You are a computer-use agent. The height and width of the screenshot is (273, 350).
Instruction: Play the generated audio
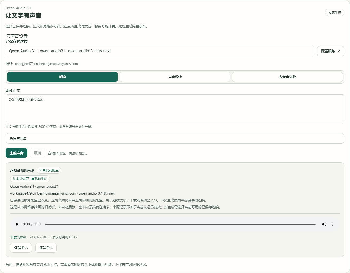17,224
